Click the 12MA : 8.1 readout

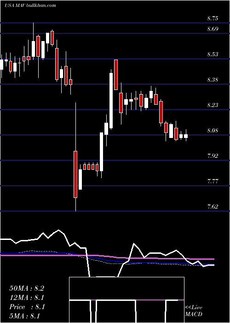click(x=27, y=298)
